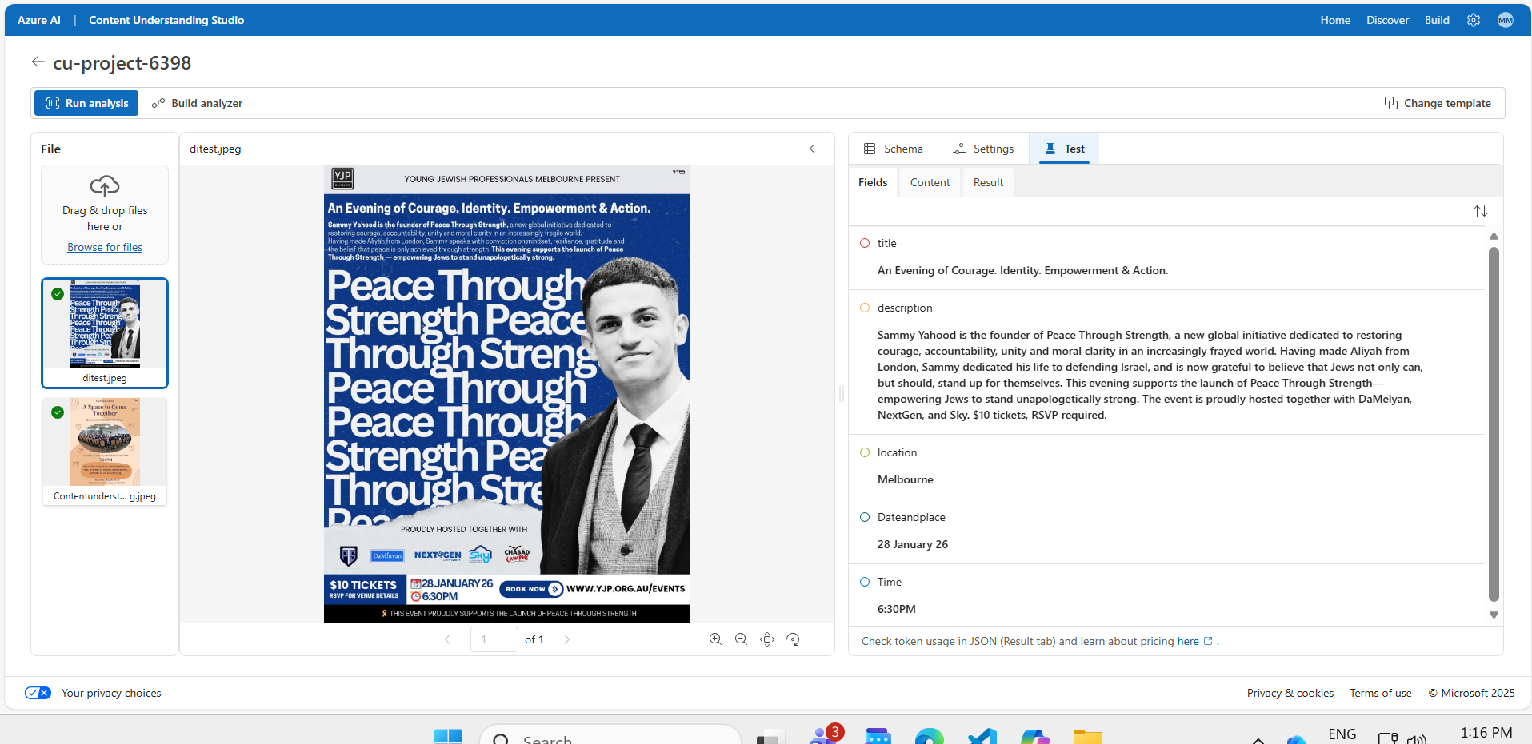
Task: Click the title field circle indicator
Action: [865, 243]
